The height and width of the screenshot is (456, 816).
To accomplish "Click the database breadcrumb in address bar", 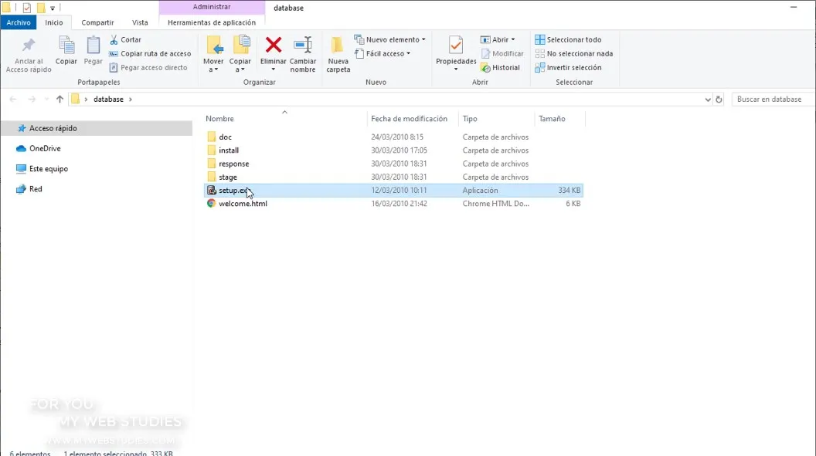I will [x=108, y=100].
